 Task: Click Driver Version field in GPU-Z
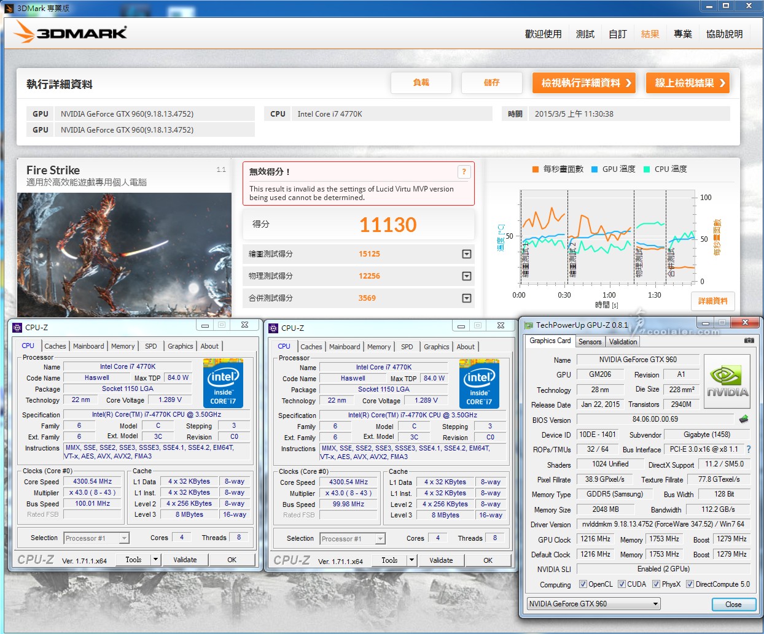(663, 524)
